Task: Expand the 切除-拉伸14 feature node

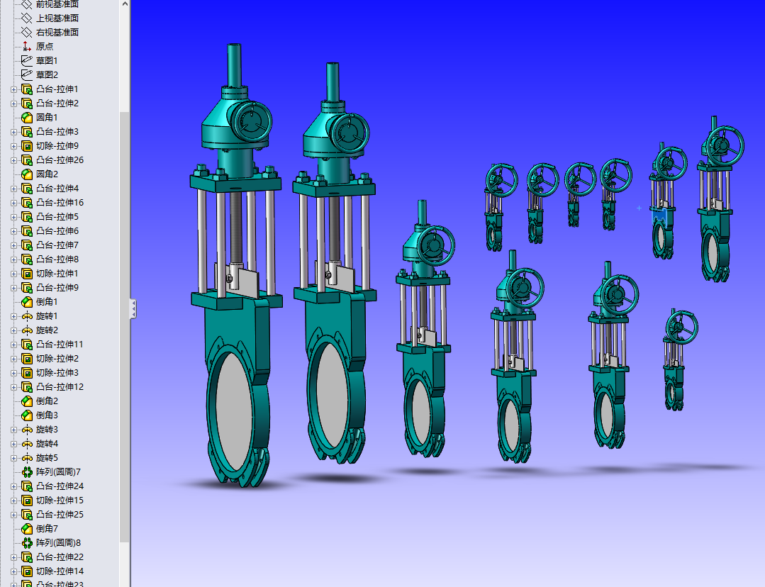Action: point(13,571)
